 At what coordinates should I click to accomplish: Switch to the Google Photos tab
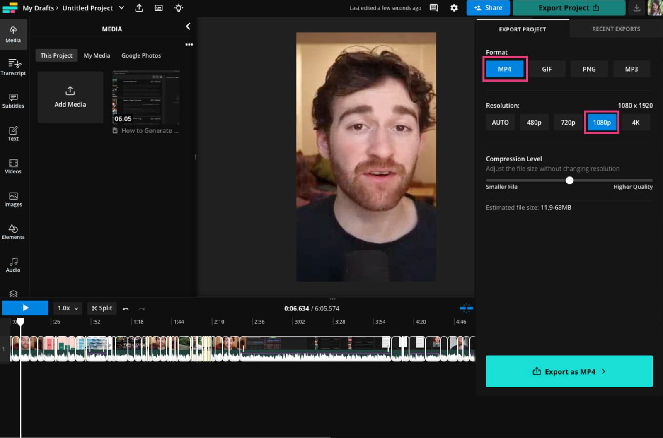pos(141,55)
